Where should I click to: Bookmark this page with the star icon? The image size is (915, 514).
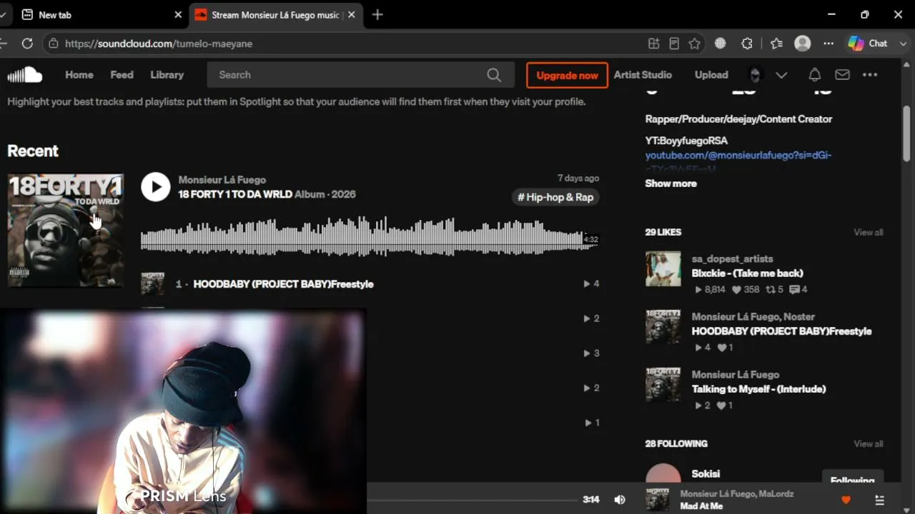tap(694, 44)
